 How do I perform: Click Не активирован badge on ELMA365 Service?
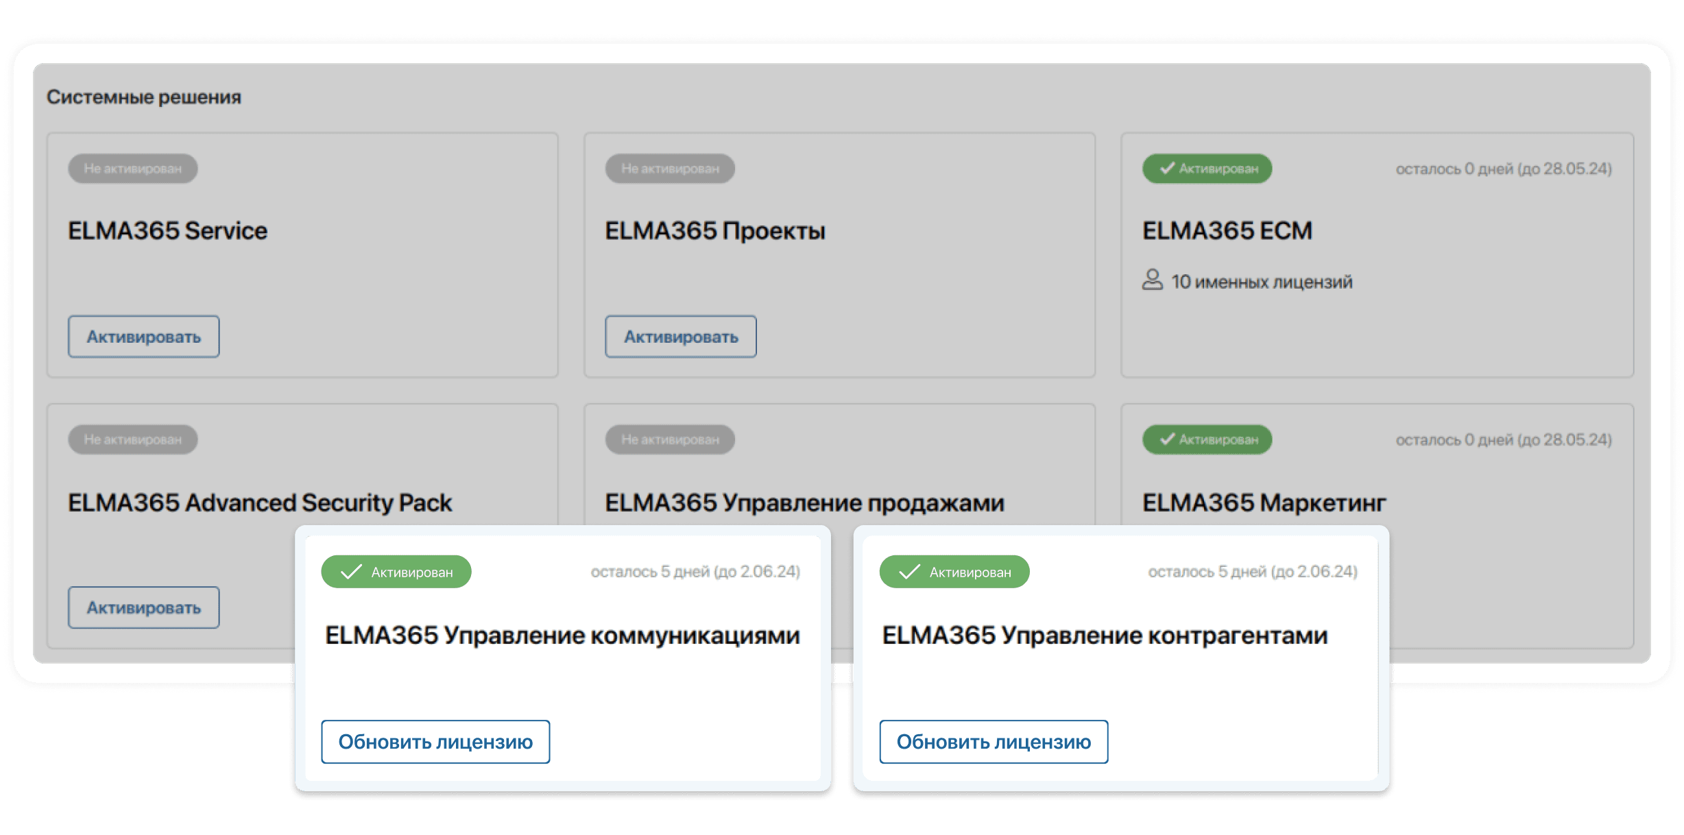click(x=133, y=169)
